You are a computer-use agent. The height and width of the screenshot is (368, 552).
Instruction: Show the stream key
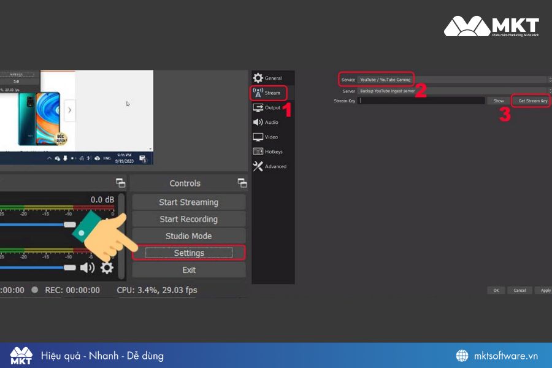pyautogui.click(x=499, y=101)
